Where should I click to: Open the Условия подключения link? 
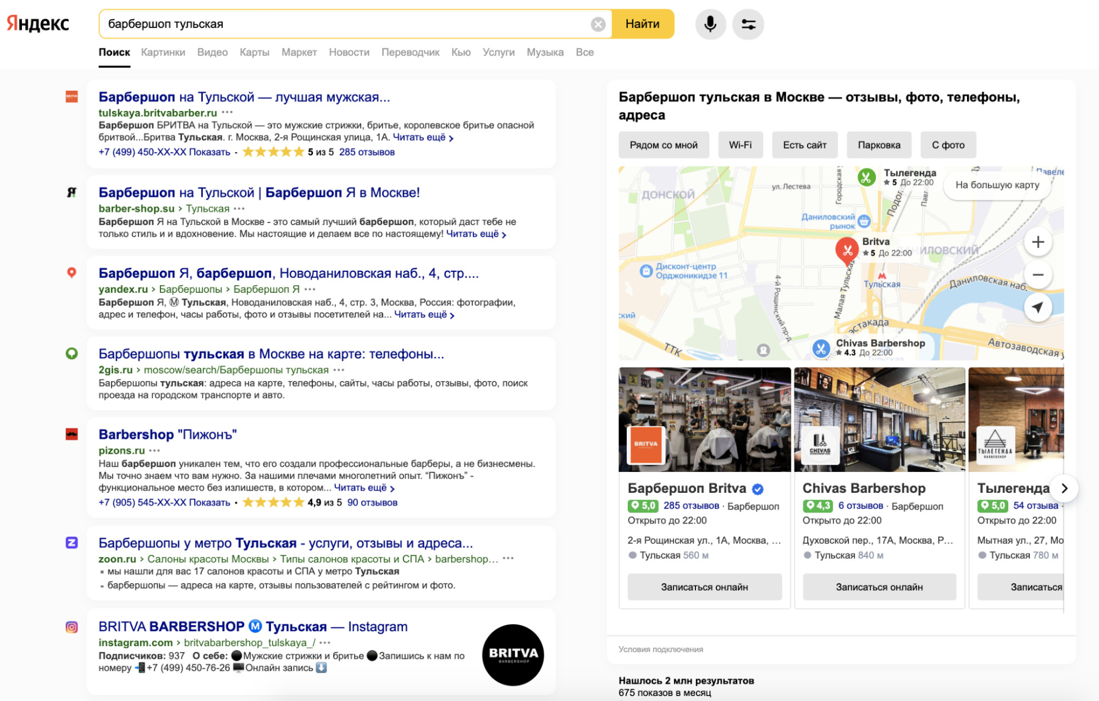[x=661, y=649]
